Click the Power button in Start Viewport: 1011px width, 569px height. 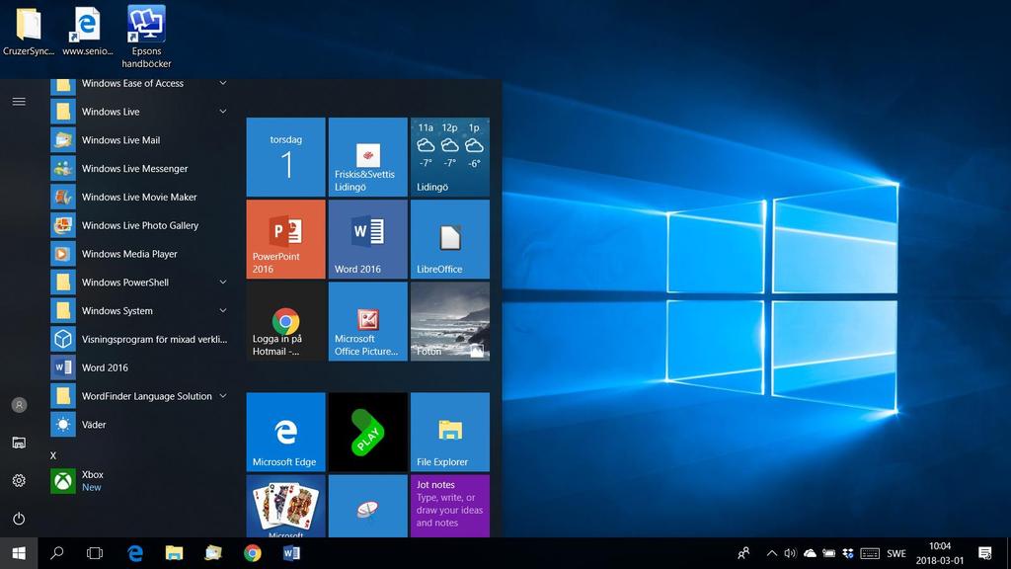tap(19, 519)
